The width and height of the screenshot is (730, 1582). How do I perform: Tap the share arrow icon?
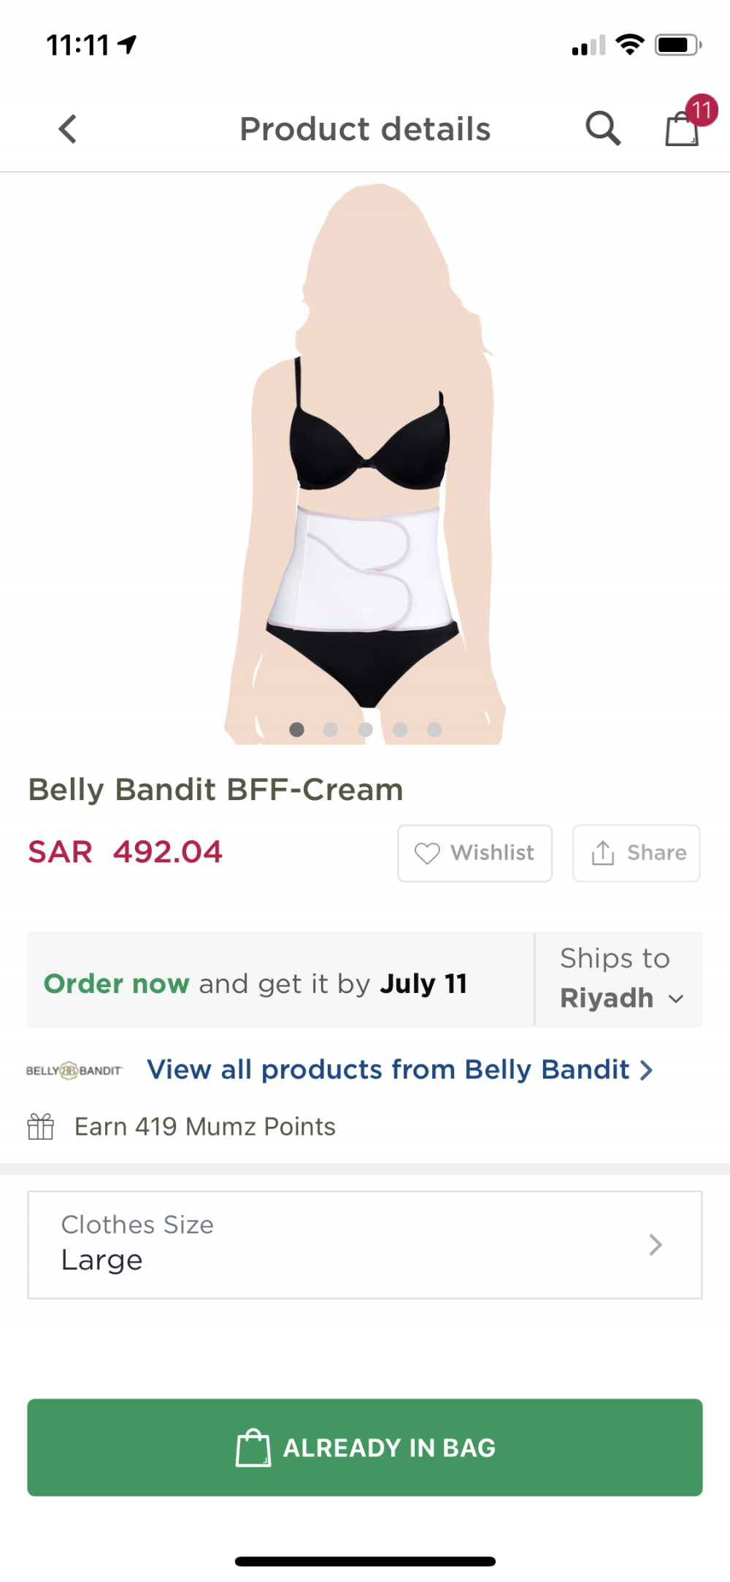(x=603, y=853)
